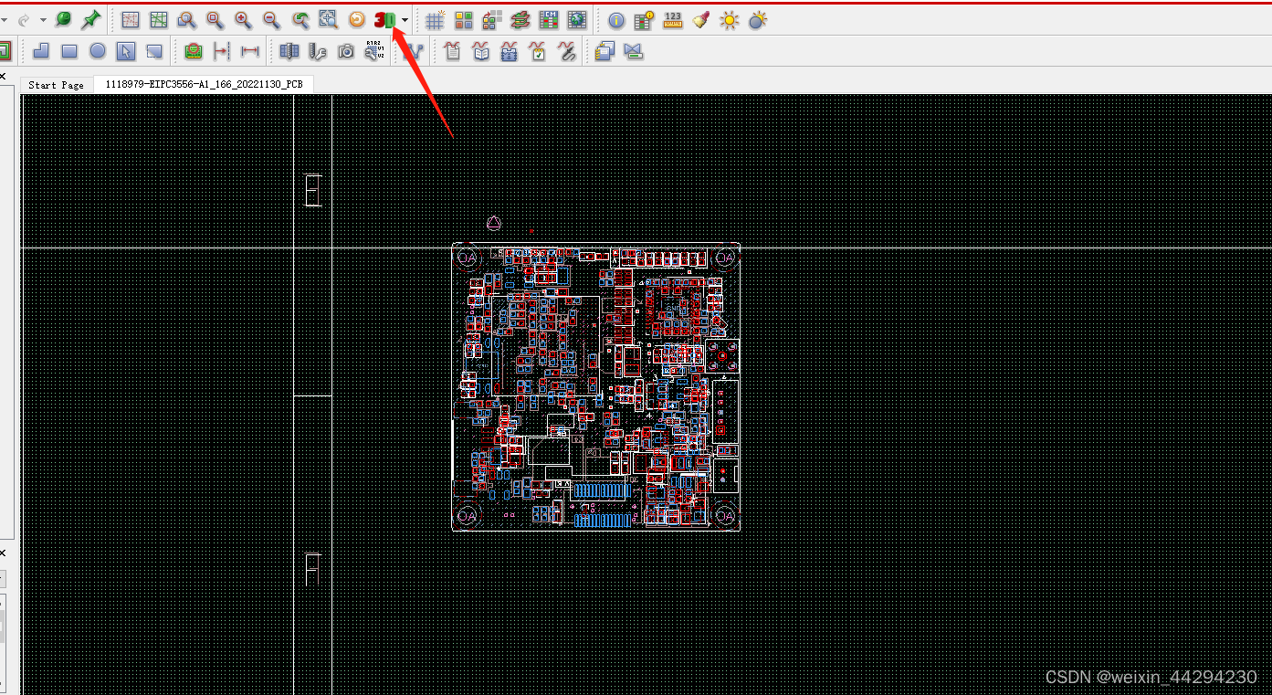
Task: Click the Highlight sun icon
Action: pyautogui.click(x=729, y=19)
